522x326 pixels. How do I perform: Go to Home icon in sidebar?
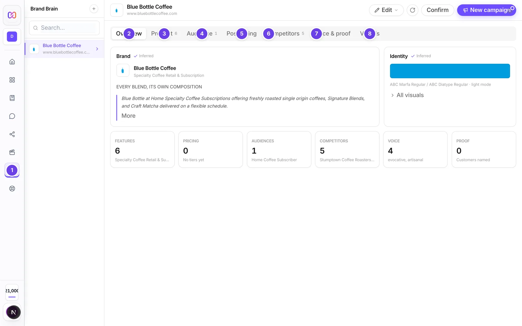tap(12, 62)
